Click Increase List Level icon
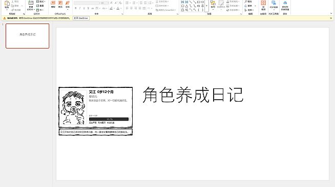This screenshot has width=335, height=187. (x=145, y=3)
